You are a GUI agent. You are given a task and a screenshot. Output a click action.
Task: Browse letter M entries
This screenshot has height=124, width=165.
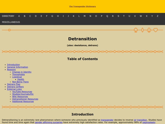click(x=85, y=16)
